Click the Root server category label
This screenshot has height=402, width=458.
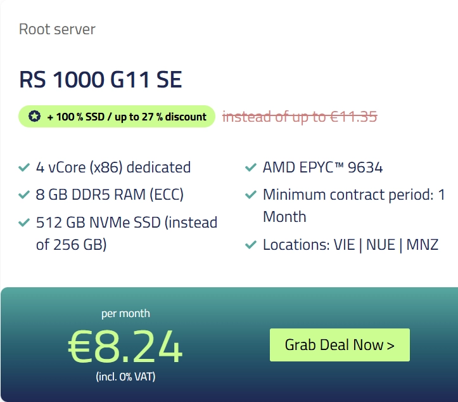57,29
